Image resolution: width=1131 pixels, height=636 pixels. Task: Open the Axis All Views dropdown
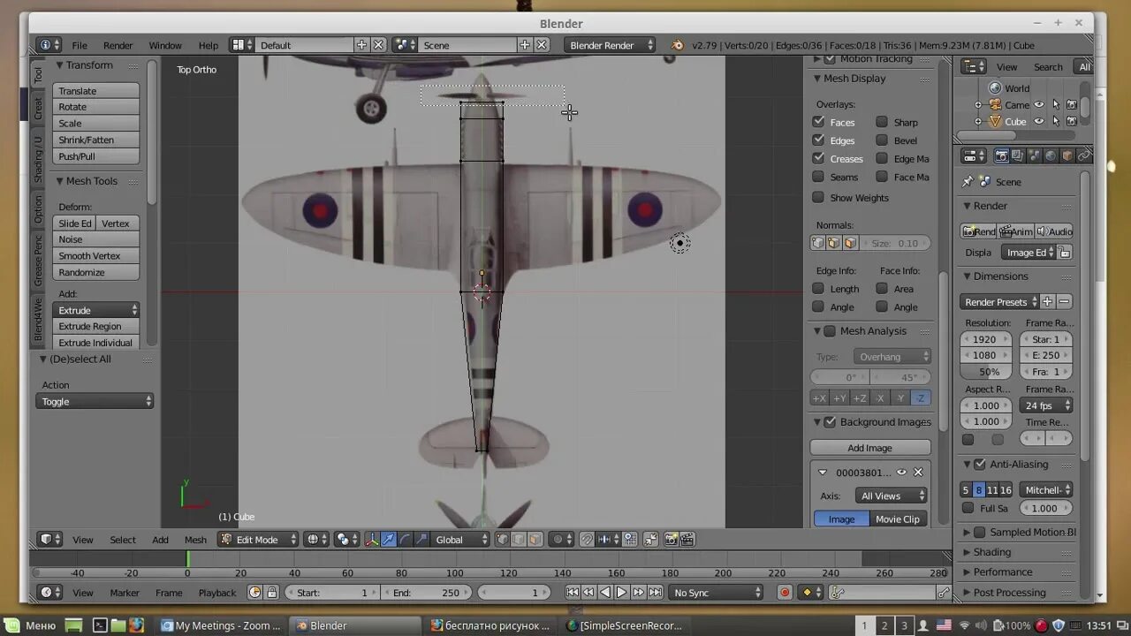pyautogui.click(x=891, y=496)
